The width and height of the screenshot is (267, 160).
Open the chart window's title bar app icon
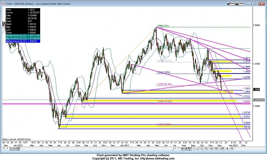(3, 3)
